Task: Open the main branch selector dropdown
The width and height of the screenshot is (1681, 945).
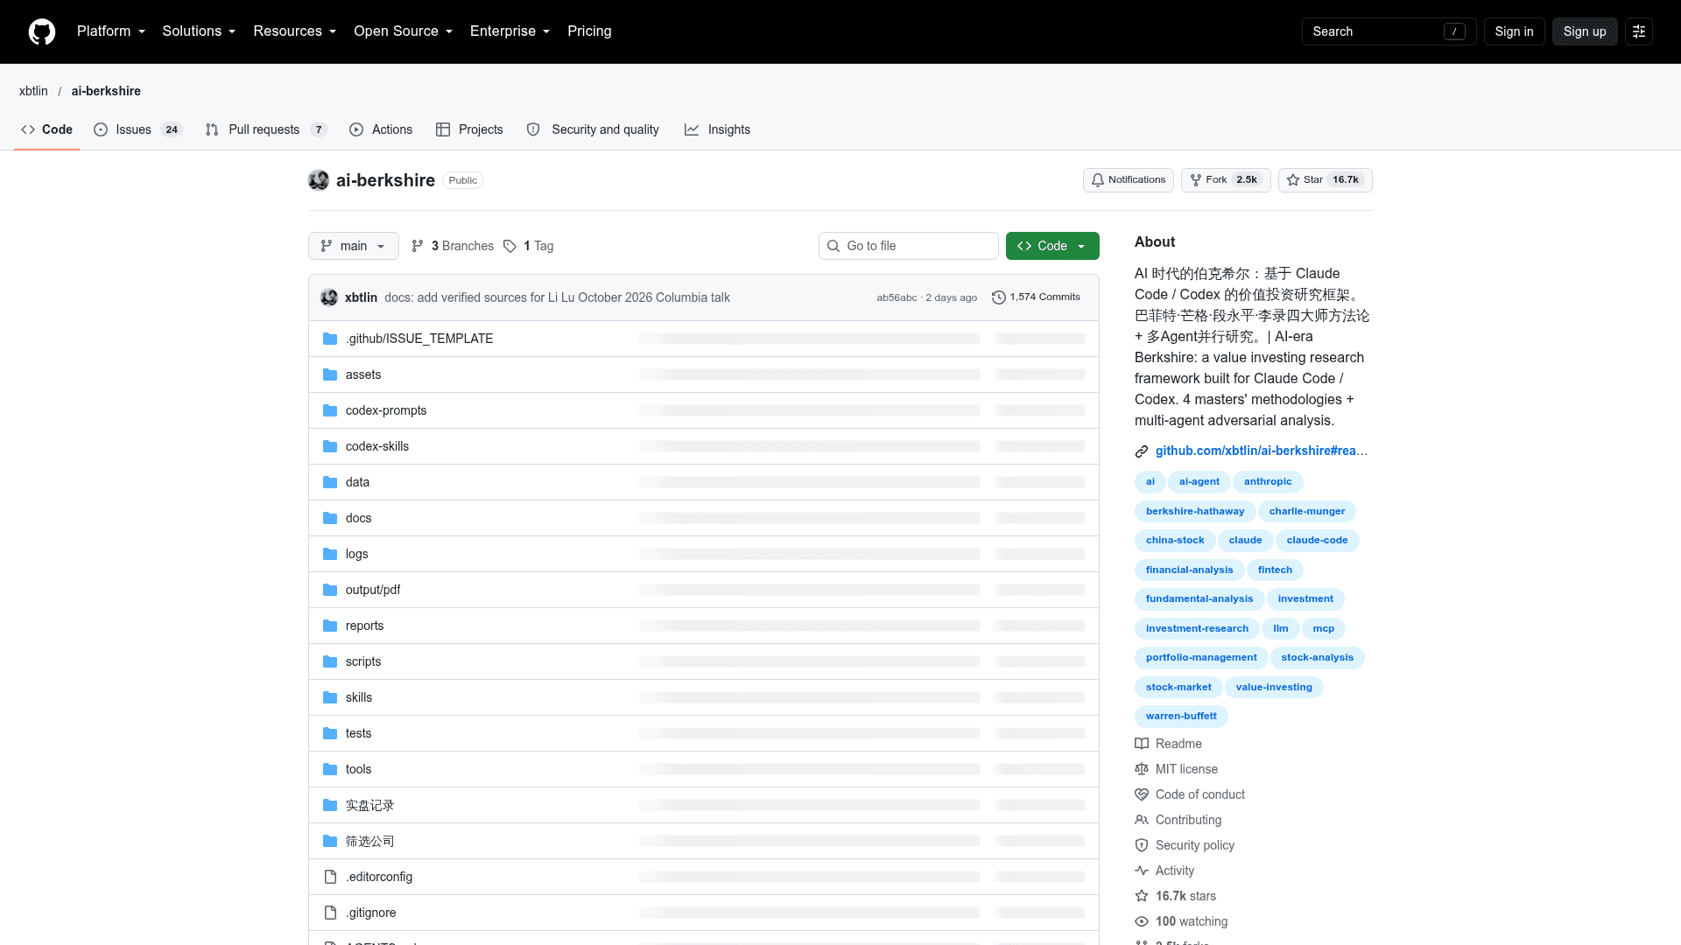Action: click(x=354, y=246)
